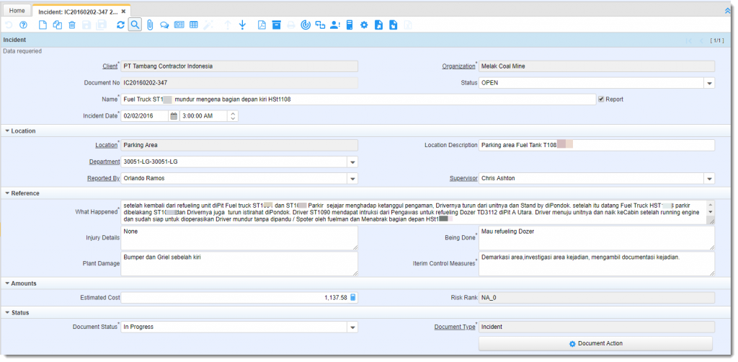Click the Help question mark icon
Screen dimensions: 738x362
click(x=23, y=25)
